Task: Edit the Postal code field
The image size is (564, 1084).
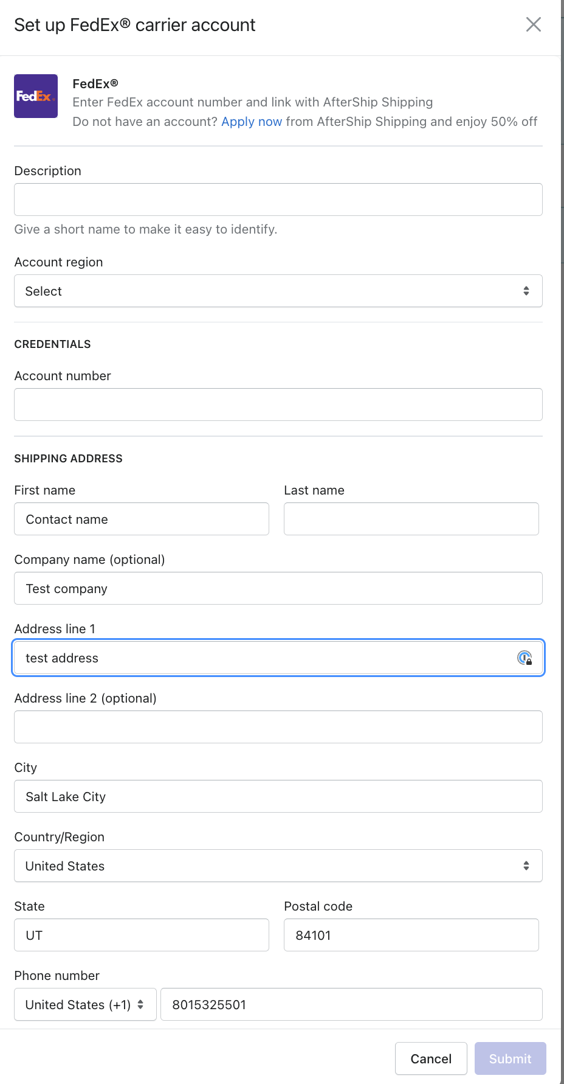Action: click(x=411, y=935)
